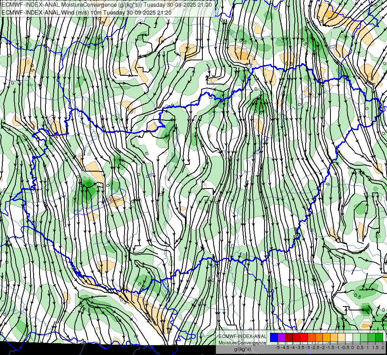
Task: Click the pale peach swatch between -1 and -0.5
Action: pos(342,338)
